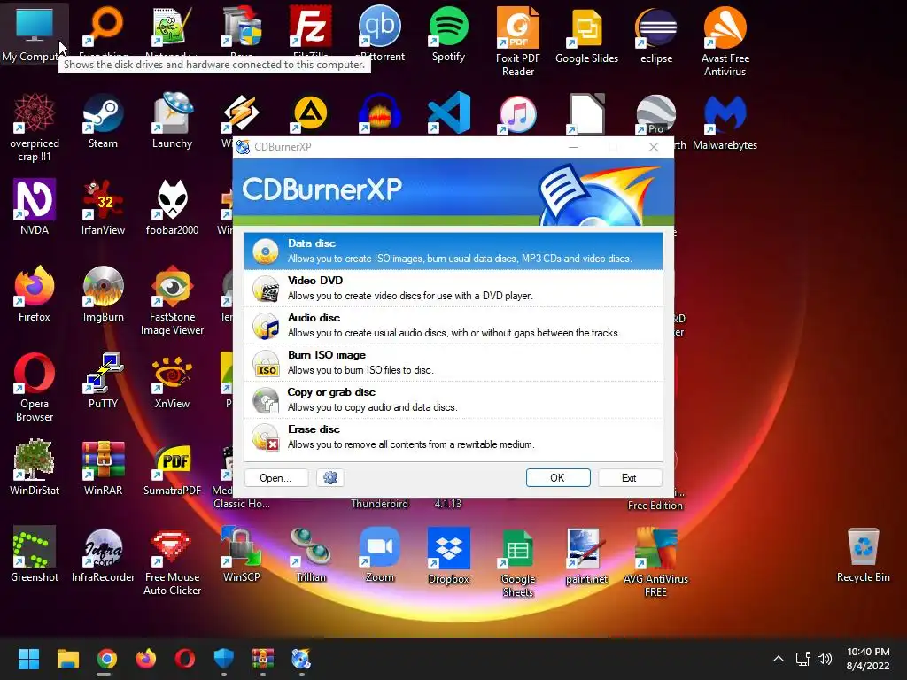Open Google Sheets desktop shortcut
The height and width of the screenshot is (680, 907).
coord(517,562)
